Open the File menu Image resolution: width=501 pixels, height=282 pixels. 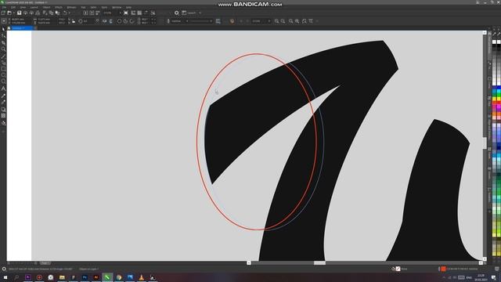tap(4, 7)
